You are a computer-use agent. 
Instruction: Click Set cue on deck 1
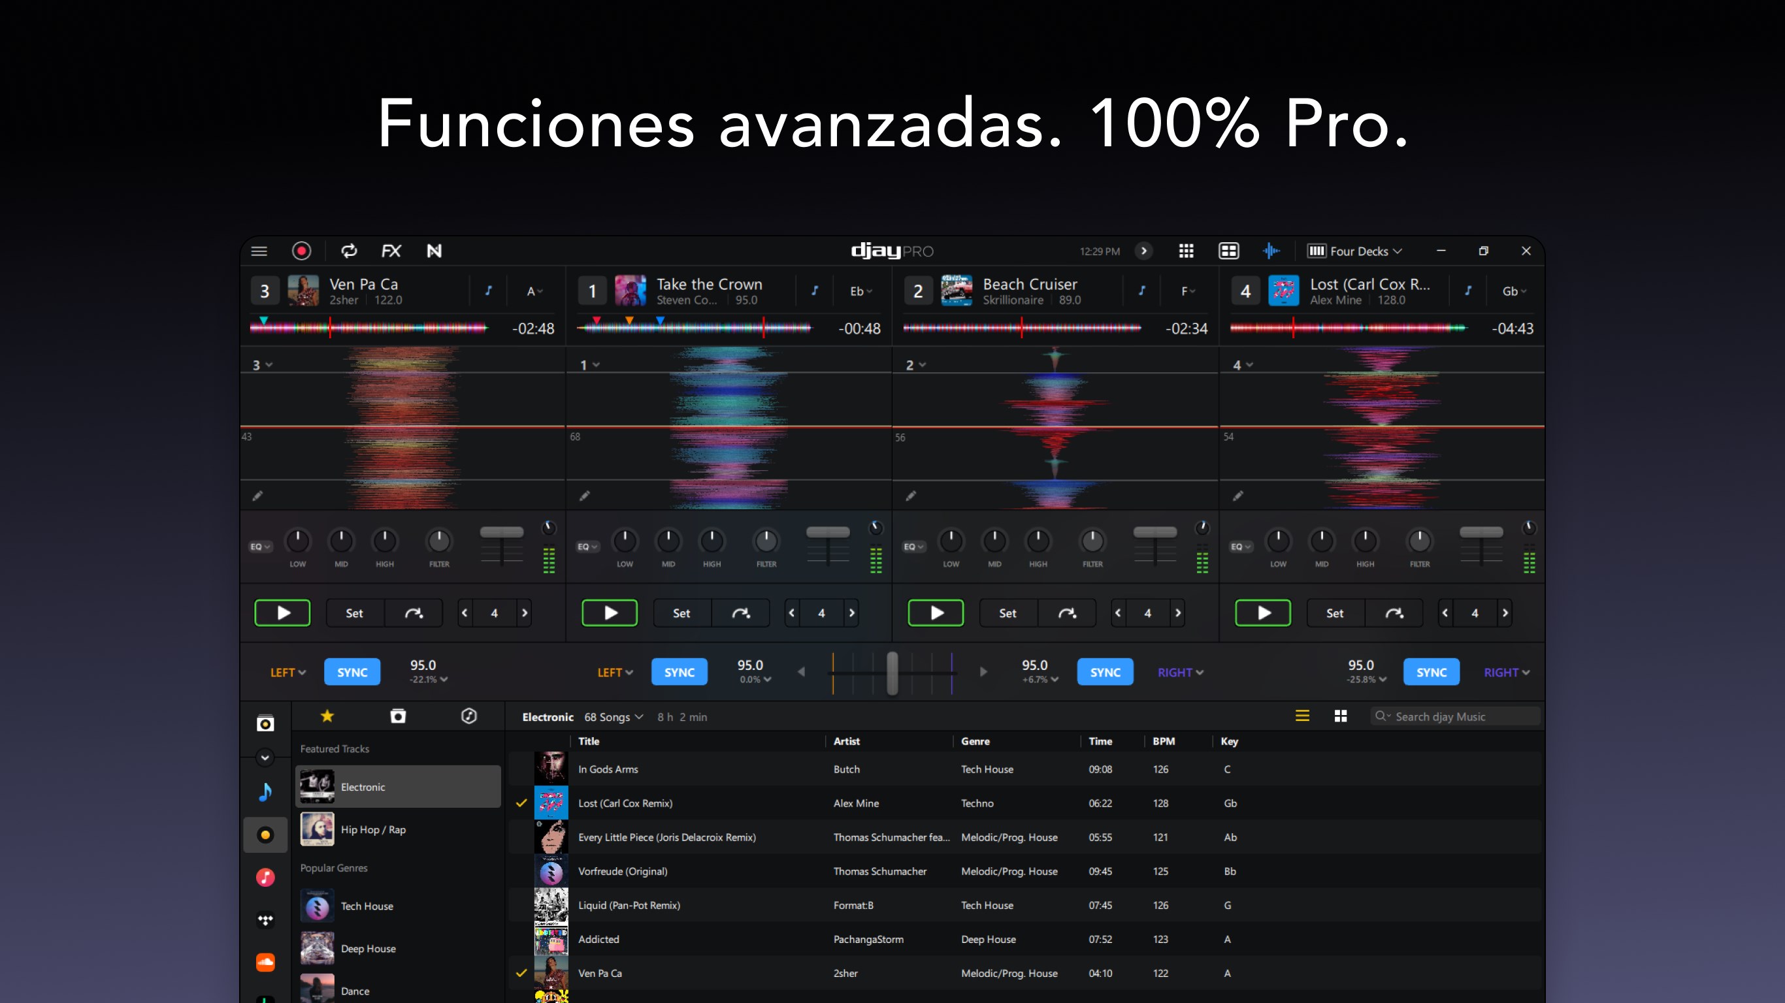click(681, 613)
